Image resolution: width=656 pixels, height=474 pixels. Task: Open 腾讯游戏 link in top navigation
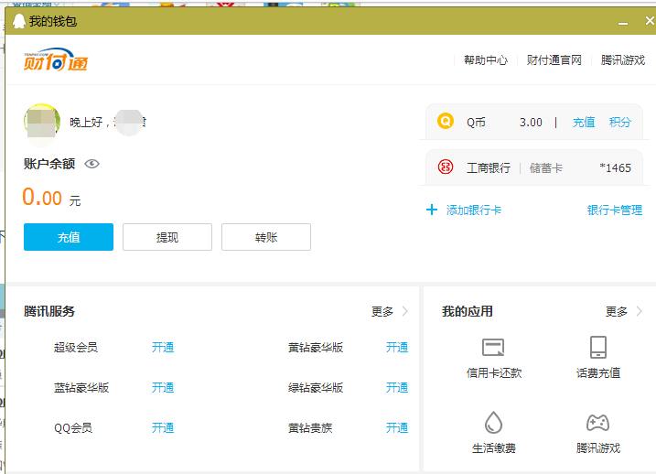tap(623, 60)
